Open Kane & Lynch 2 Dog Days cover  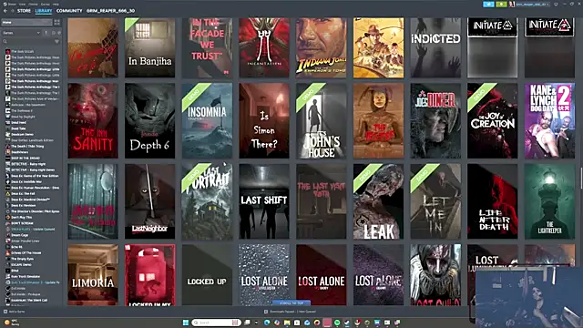click(549, 121)
